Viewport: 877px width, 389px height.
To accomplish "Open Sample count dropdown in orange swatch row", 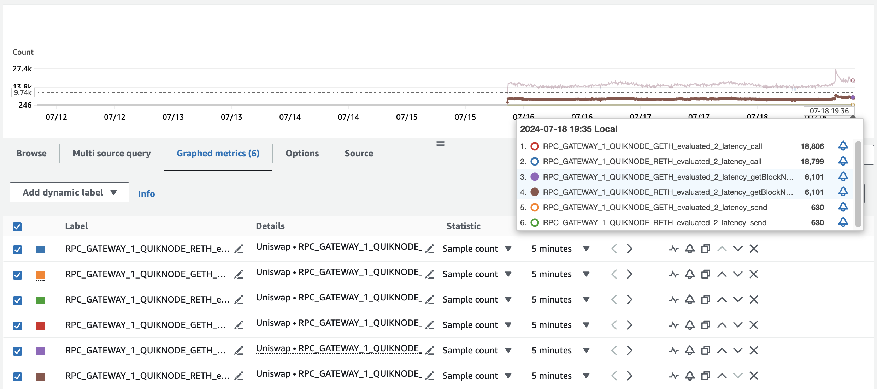I will pyautogui.click(x=477, y=274).
